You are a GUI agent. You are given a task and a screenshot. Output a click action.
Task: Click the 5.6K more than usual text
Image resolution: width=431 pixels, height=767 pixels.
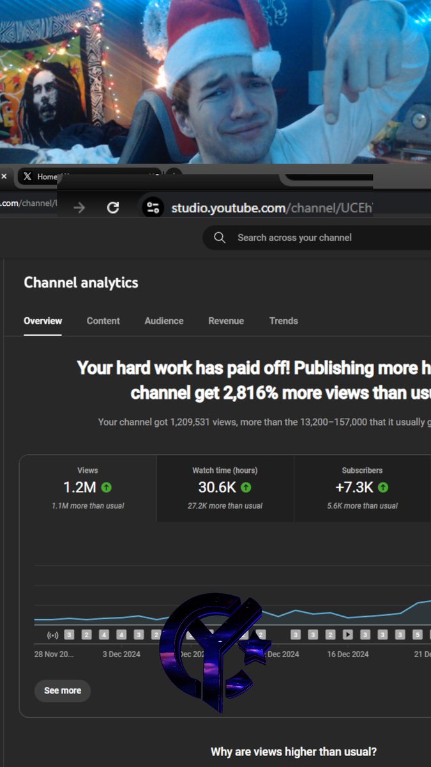pyautogui.click(x=362, y=506)
